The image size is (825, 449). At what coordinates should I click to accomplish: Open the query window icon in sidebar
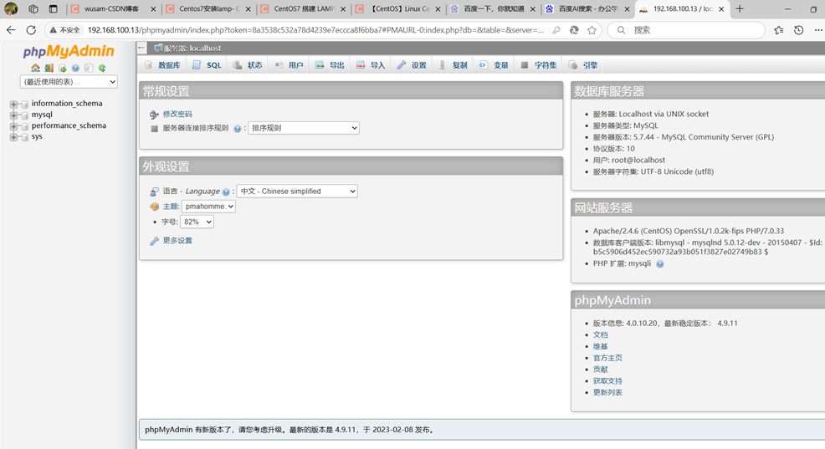coord(63,68)
